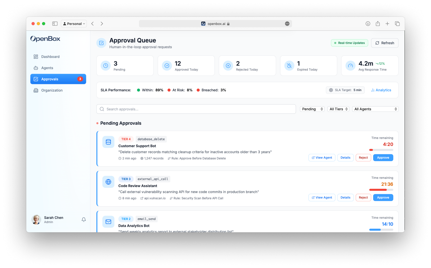The height and width of the screenshot is (268, 431).
Task: Open the browser Share icon
Action: (378, 24)
